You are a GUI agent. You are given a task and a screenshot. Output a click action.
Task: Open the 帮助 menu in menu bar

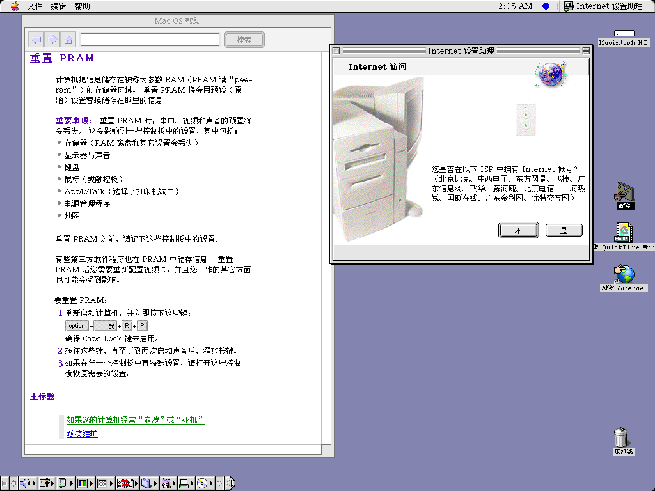82,6
